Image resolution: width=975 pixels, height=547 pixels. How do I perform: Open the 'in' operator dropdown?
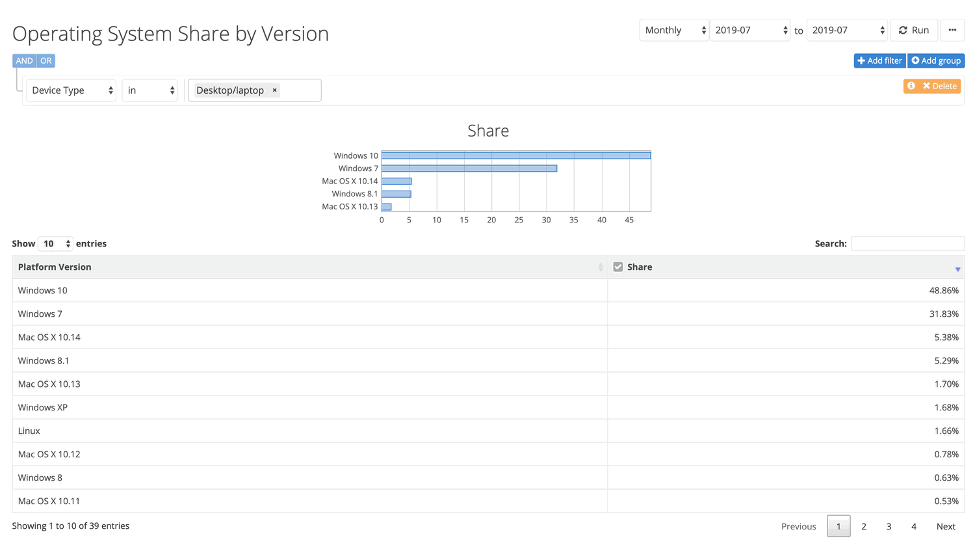click(x=149, y=90)
